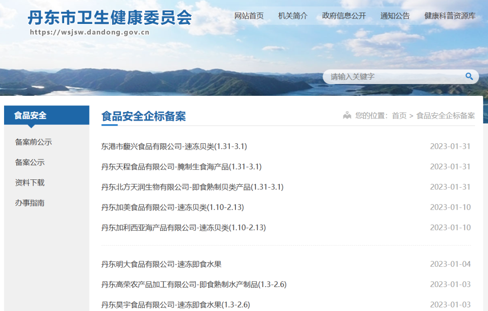The width and height of the screenshot is (488, 311).
Task: Click date 2023-01-10 beside 丹东加美食品
Action: 450,207
